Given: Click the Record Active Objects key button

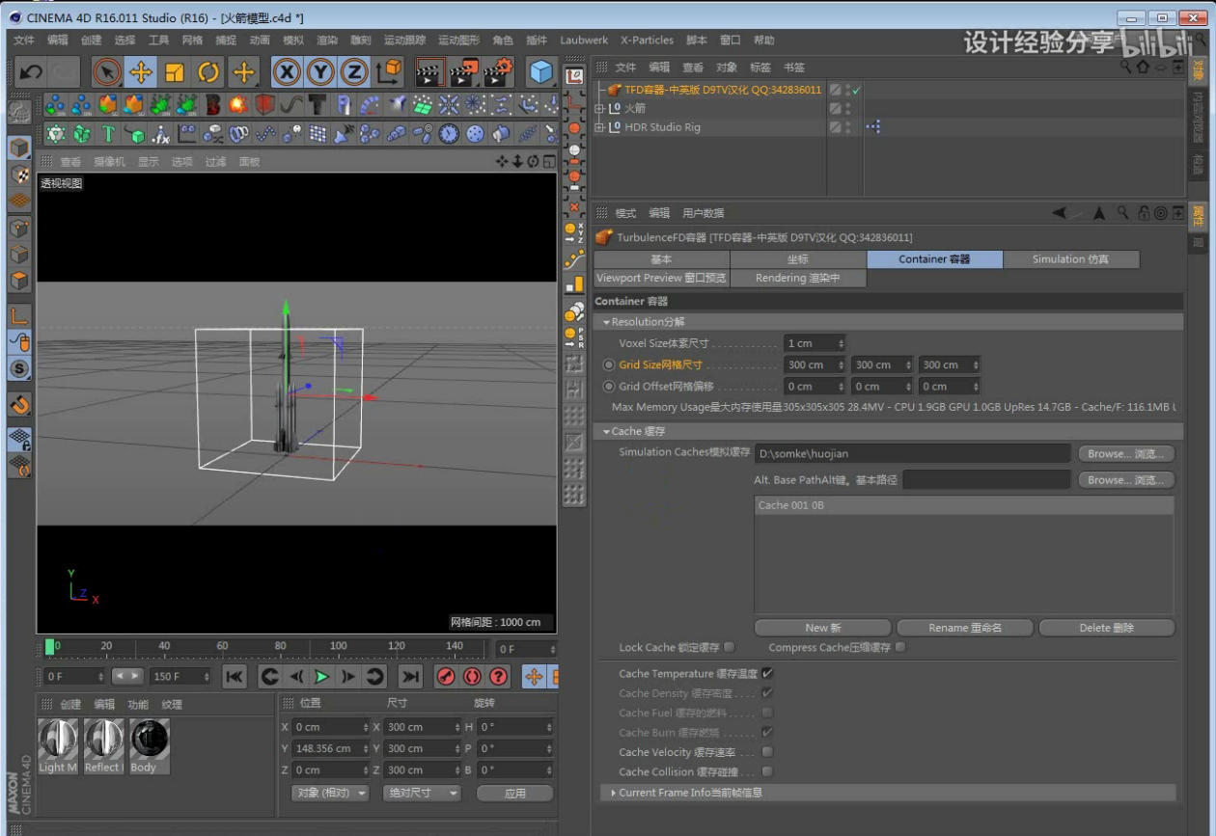Looking at the screenshot, I should coord(446,677).
